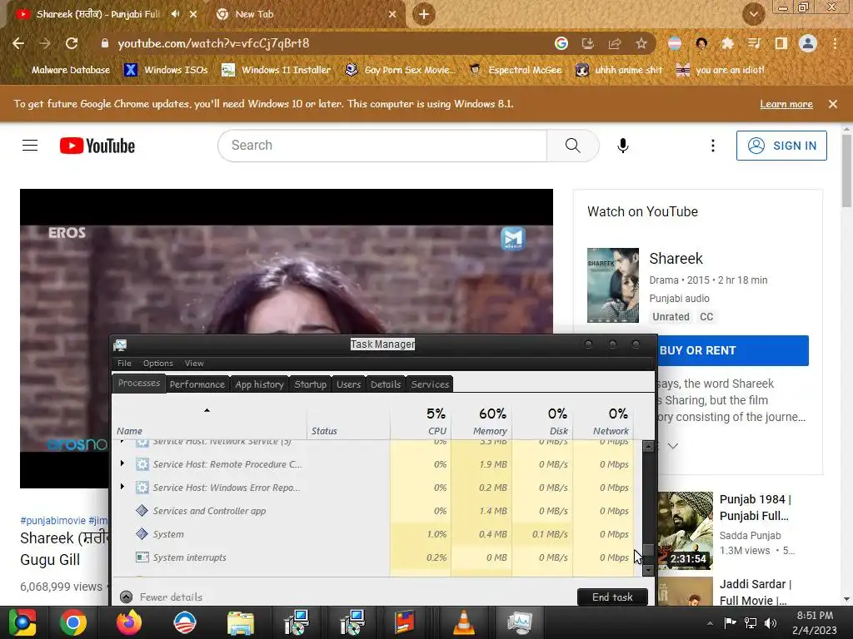The image size is (853, 639).
Task: Click Learn more in Chrome update banner
Action: click(x=786, y=104)
